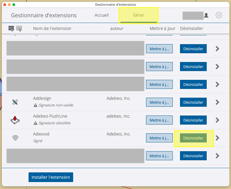Click the select-all rows icon

tap(11, 28)
